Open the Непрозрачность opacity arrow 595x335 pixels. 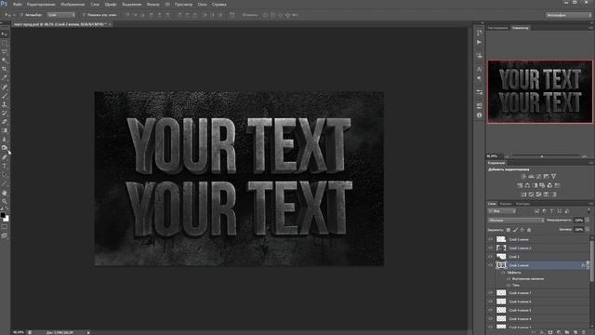pyautogui.click(x=588, y=221)
